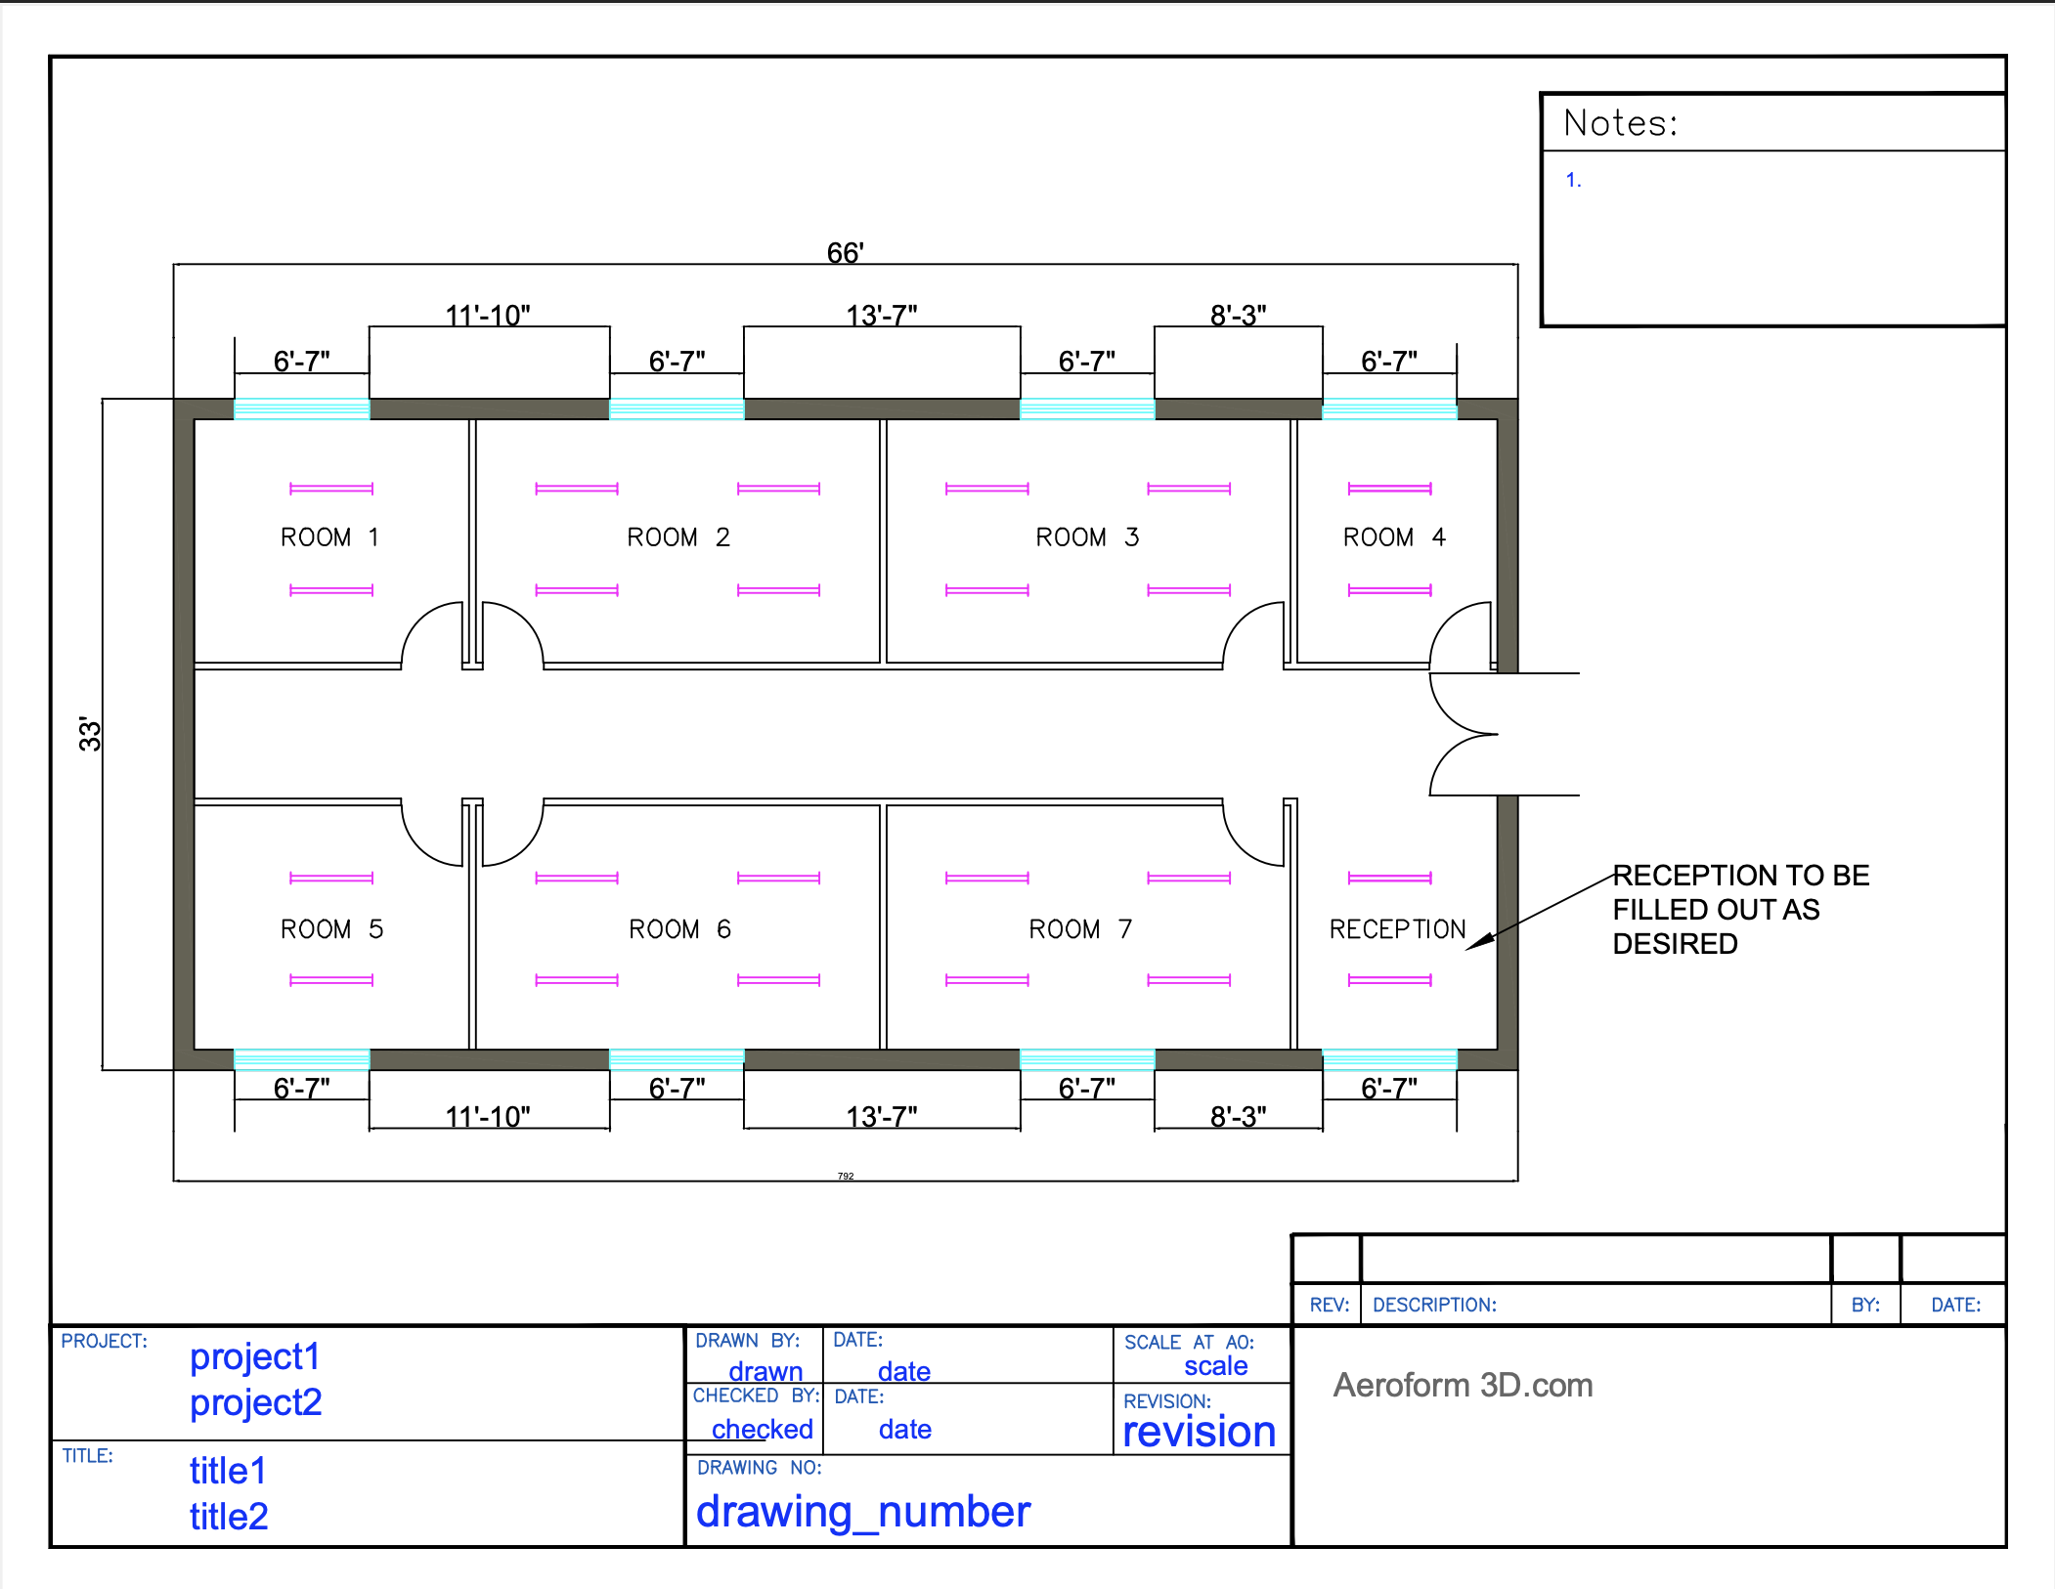This screenshot has width=2055, height=1589.
Task: Click the "BY:" column header
Action: pos(1865,1305)
